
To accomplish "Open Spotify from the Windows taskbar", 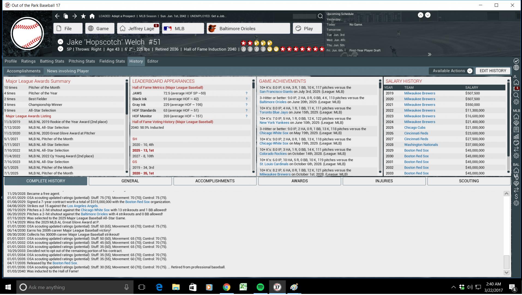I will tap(260, 287).
